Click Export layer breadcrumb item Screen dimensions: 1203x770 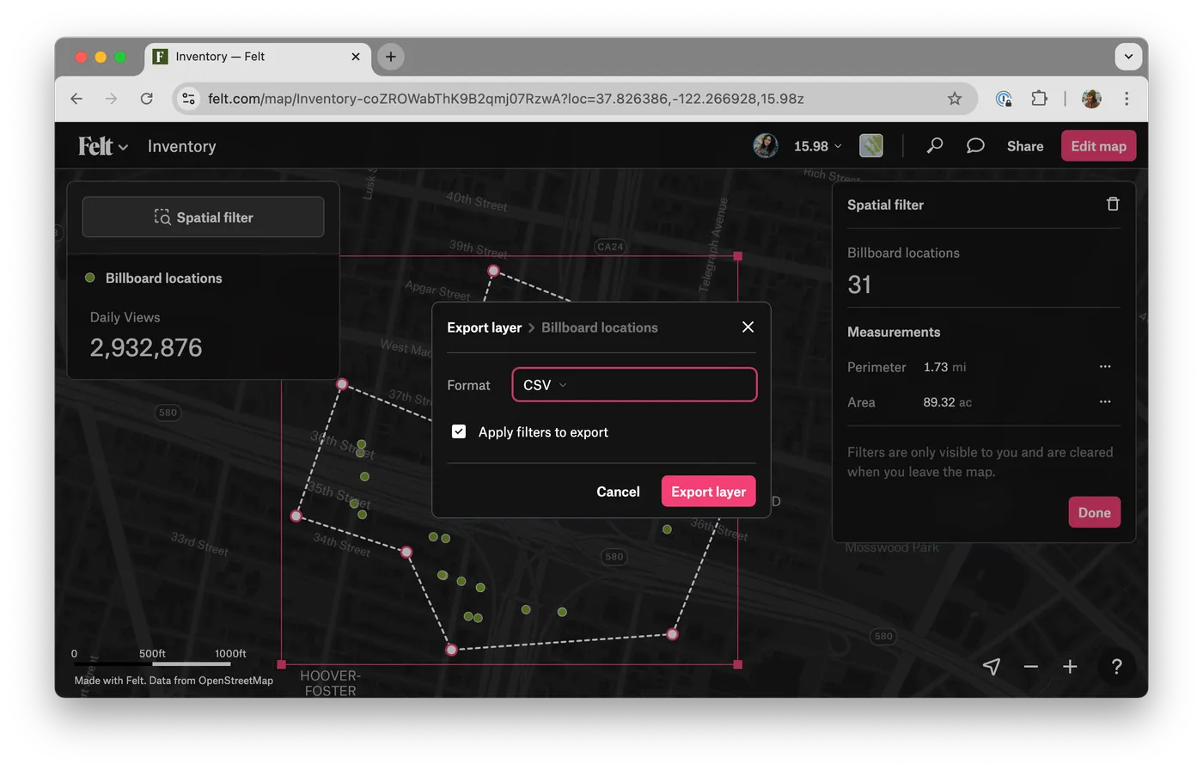click(x=484, y=327)
